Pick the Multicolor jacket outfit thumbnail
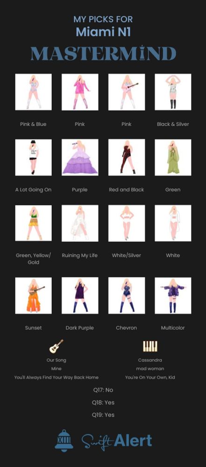This screenshot has width=206, height=467. [173, 296]
